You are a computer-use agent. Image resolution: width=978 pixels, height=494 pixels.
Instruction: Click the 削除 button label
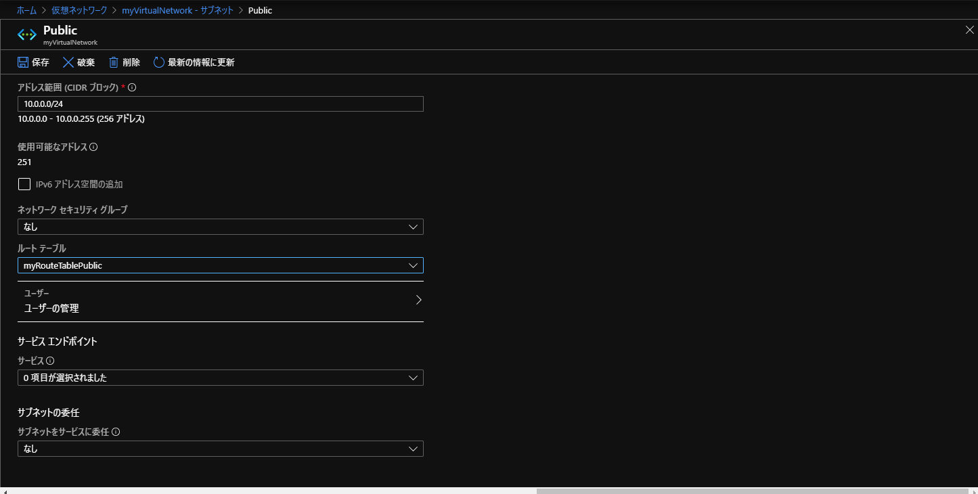pos(131,62)
